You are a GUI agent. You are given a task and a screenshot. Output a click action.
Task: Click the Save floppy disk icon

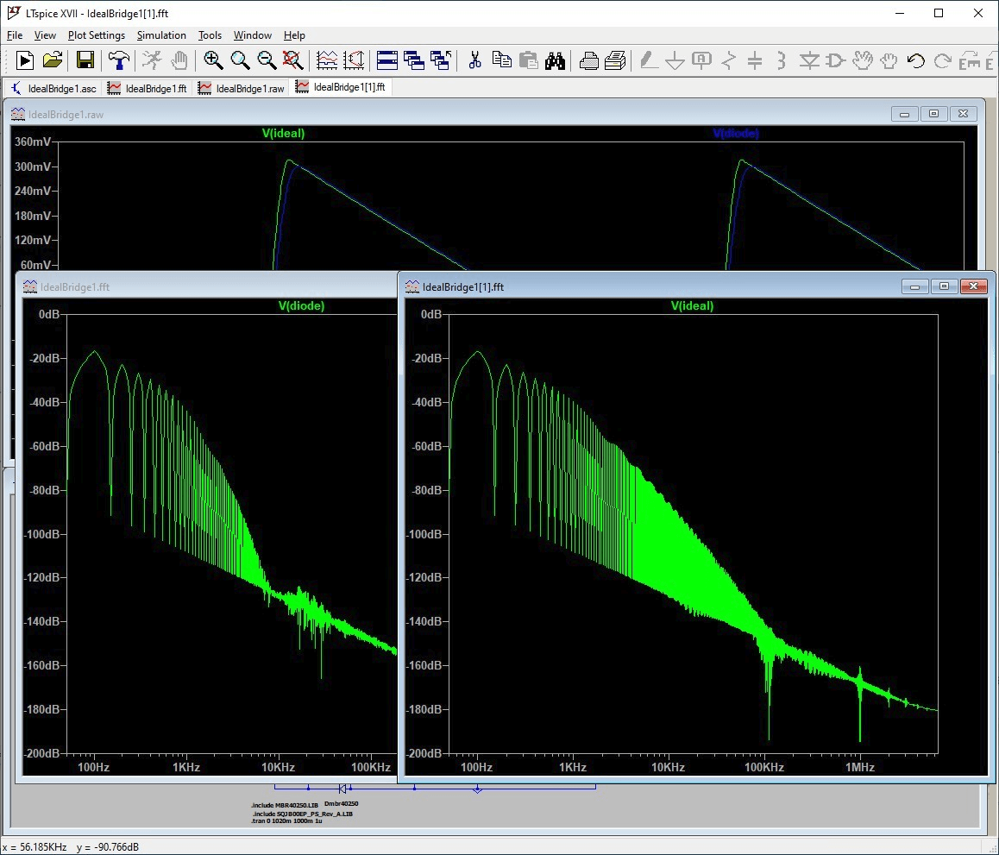coord(85,60)
